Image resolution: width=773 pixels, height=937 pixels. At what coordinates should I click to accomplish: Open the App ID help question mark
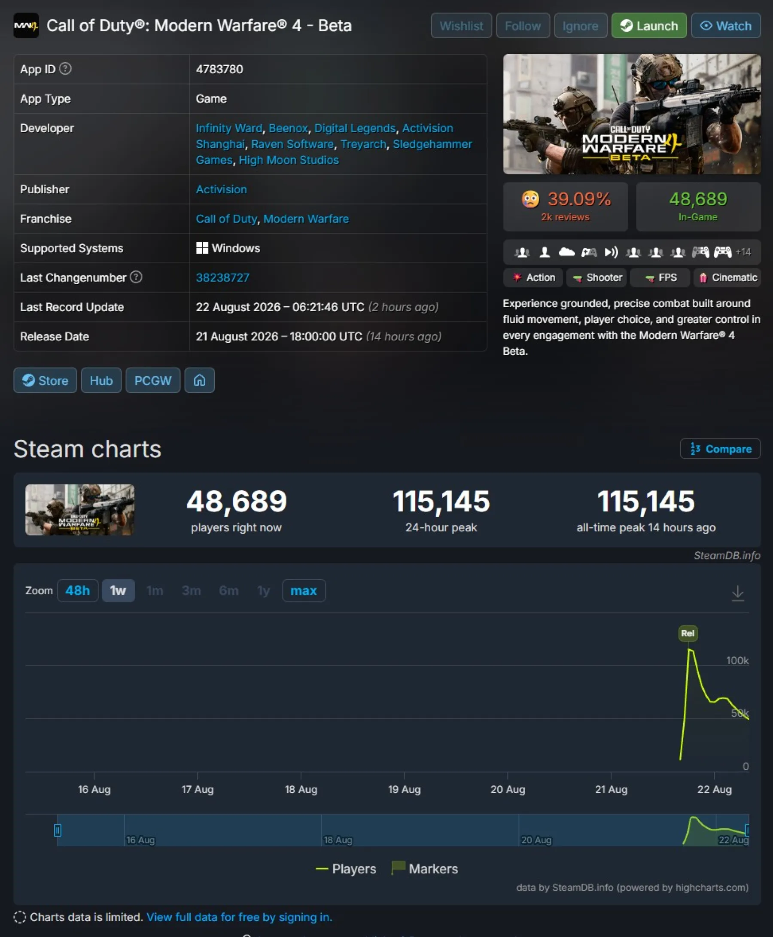pyautogui.click(x=65, y=69)
